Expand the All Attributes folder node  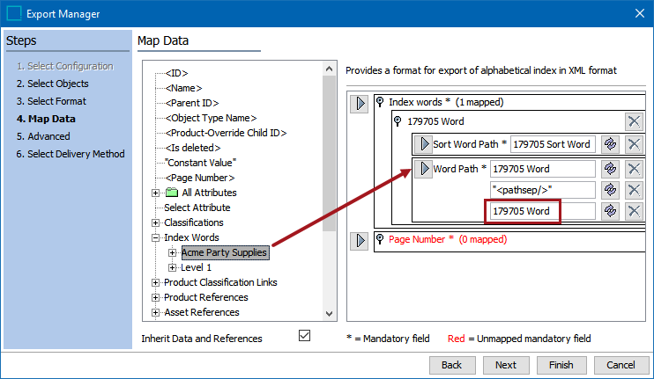coord(156,193)
